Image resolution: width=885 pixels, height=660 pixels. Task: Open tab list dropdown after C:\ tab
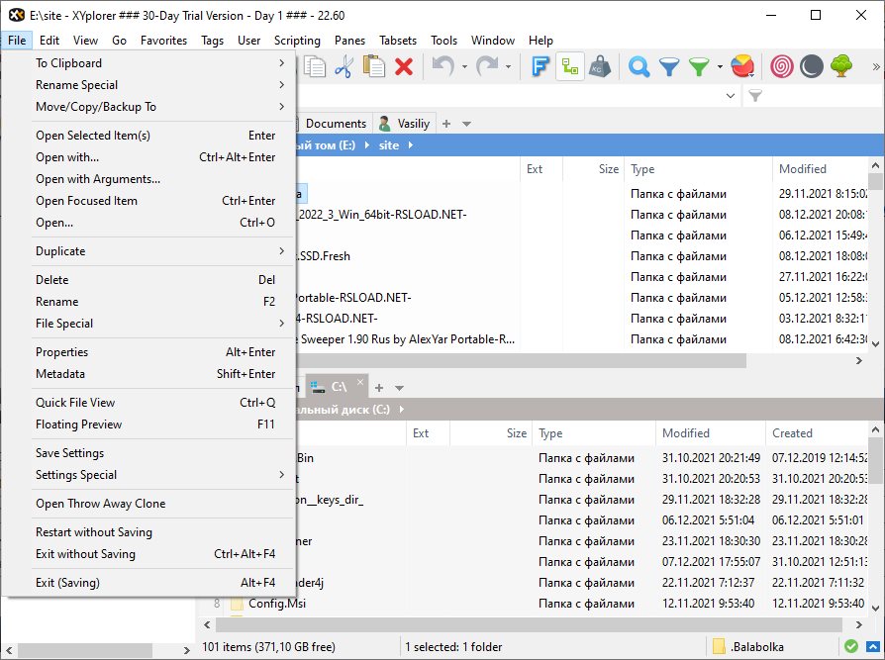pos(400,388)
